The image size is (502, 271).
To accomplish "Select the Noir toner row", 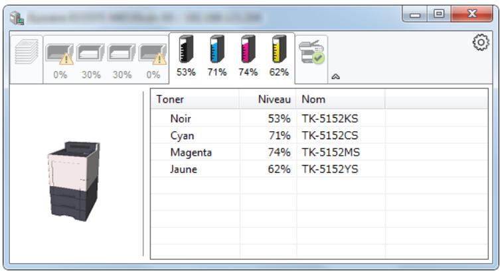I will pyautogui.click(x=319, y=119).
